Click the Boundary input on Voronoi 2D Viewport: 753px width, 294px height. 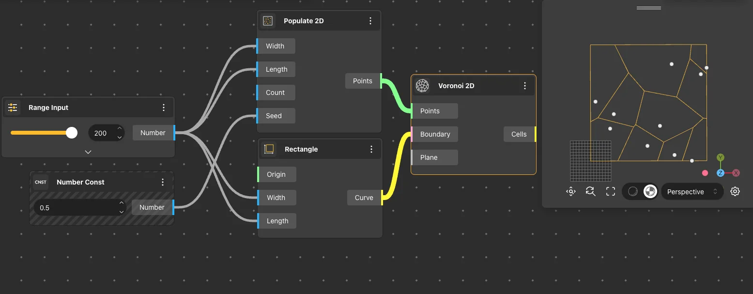(434, 134)
